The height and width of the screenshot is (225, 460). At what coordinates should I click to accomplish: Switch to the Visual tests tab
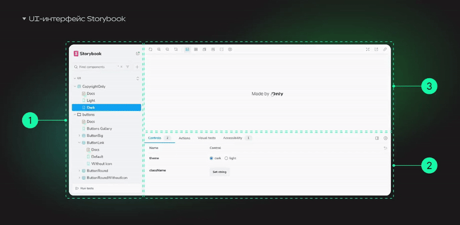click(206, 138)
